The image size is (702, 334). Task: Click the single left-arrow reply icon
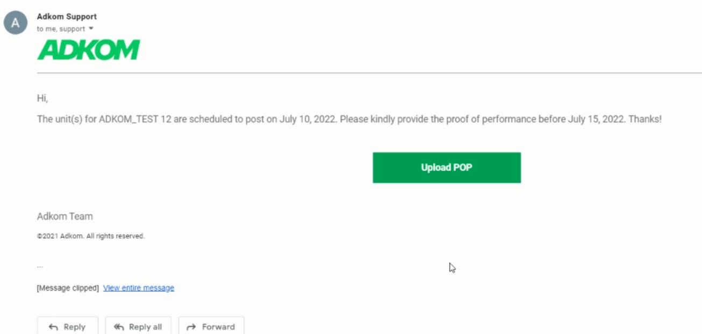(x=53, y=326)
